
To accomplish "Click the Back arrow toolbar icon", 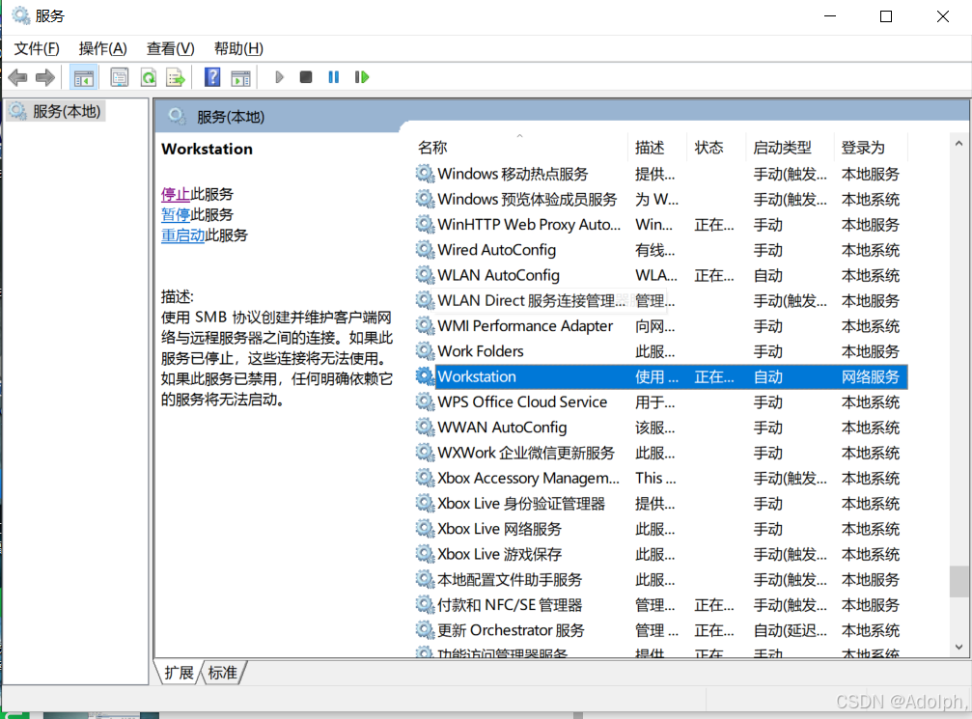I will point(18,77).
